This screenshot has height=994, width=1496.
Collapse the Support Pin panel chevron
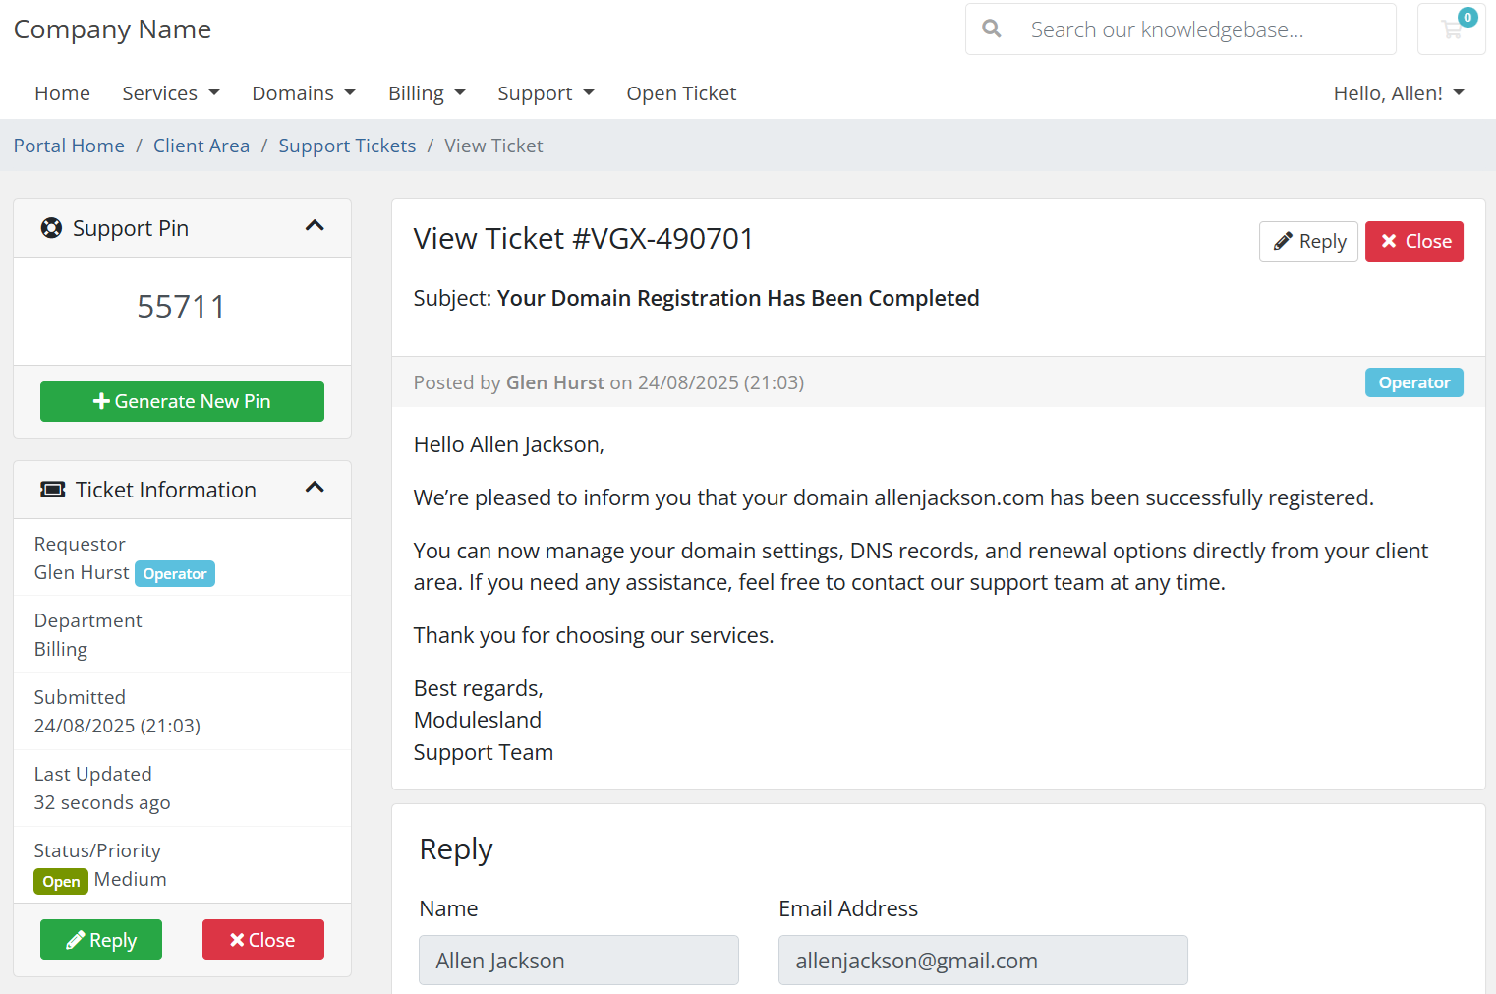point(315,226)
